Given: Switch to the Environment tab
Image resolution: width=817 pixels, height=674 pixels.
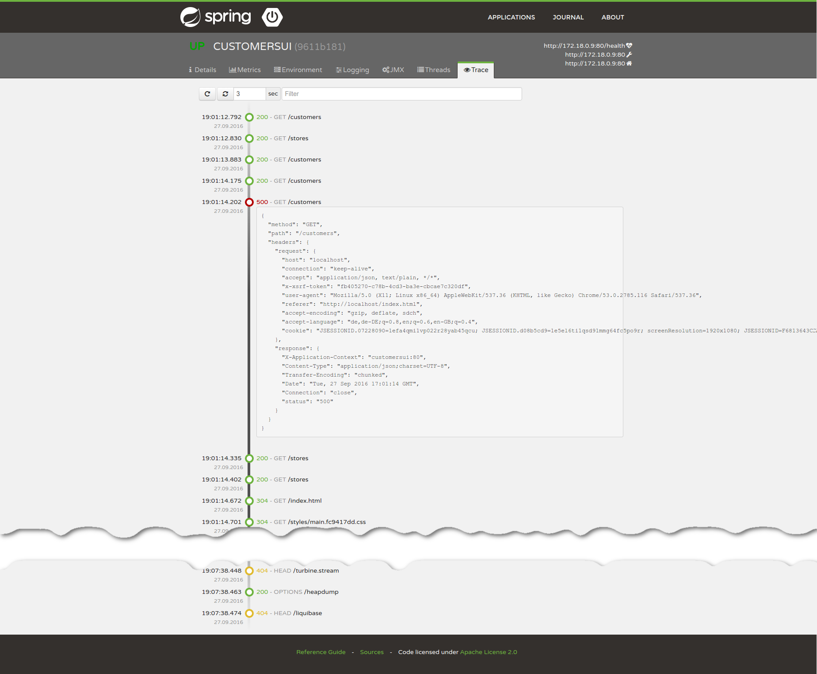Looking at the screenshot, I should click(x=298, y=70).
